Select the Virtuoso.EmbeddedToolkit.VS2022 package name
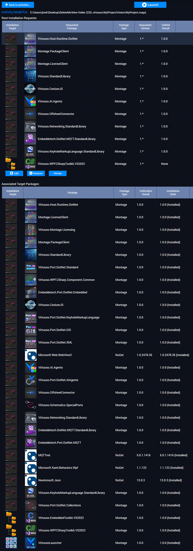Viewport: 193px width, 551px height. (x=61, y=518)
